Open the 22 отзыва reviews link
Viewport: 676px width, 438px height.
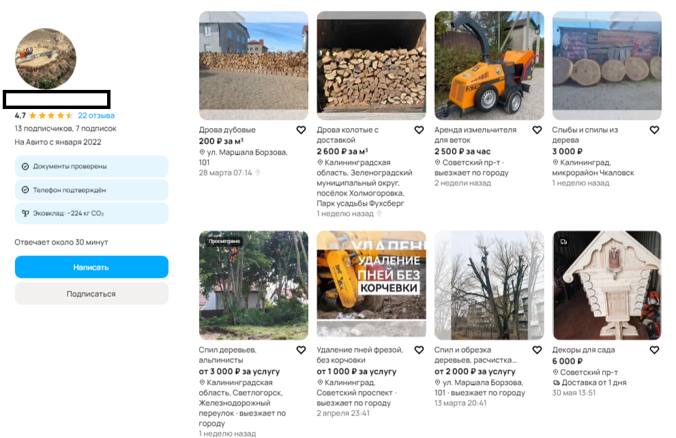pyautogui.click(x=96, y=115)
